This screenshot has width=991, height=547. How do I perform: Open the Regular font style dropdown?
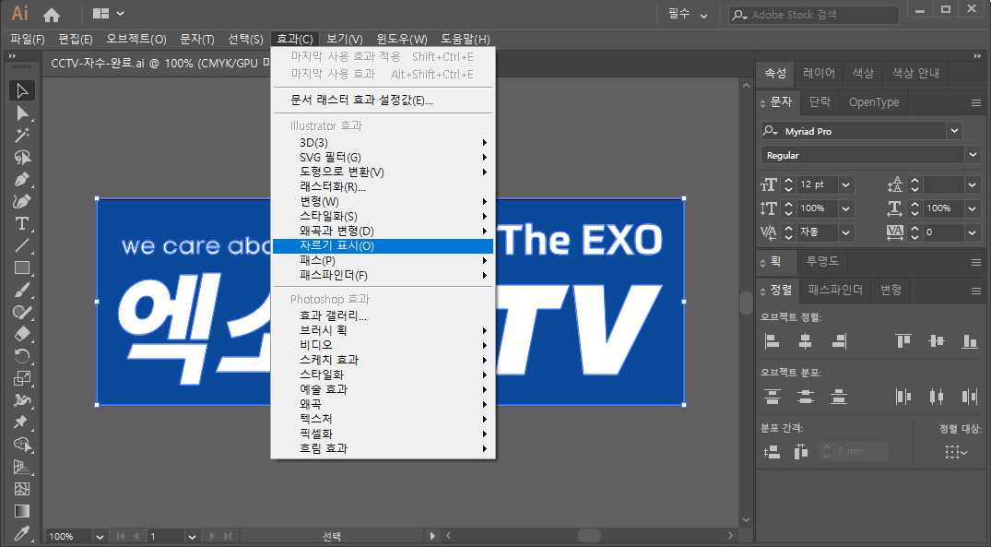(x=972, y=155)
